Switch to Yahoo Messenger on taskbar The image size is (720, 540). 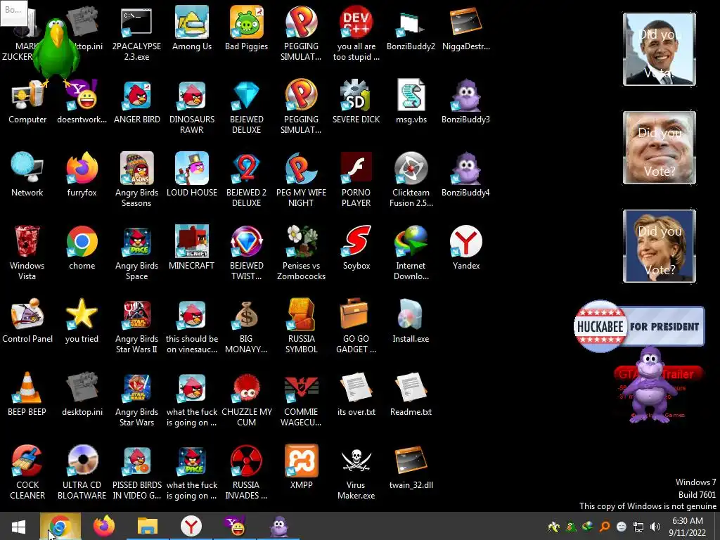tap(235, 527)
